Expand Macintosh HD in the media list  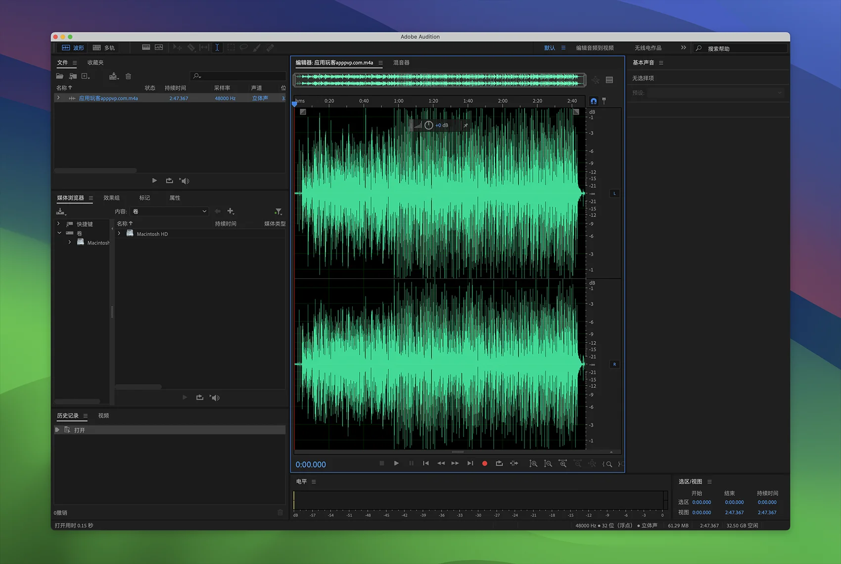119,233
